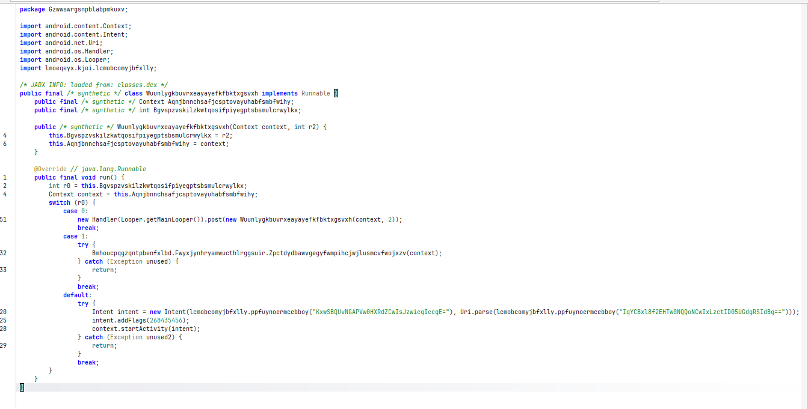
Task: Click line number 28 in the gutter
Action: [4, 329]
